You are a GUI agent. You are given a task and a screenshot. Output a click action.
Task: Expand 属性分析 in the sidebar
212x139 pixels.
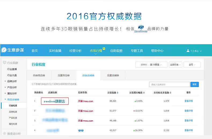pyautogui.click(x=5, y=93)
